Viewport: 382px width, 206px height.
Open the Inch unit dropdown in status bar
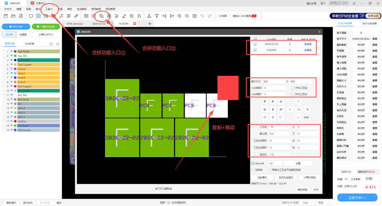coord(307,202)
